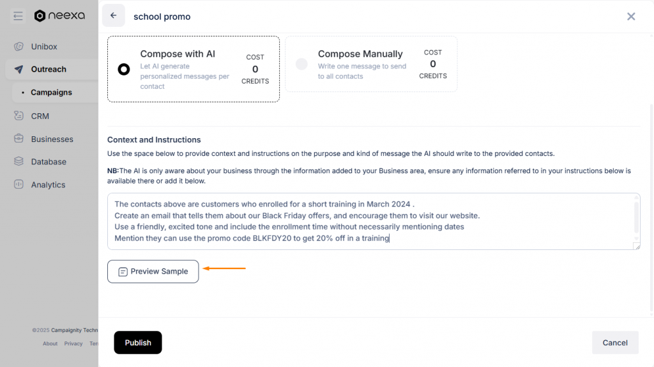This screenshot has width=654, height=367.
Task: Collapse sidebar with hamburger menu icon
Action: click(x=18, y=16)
